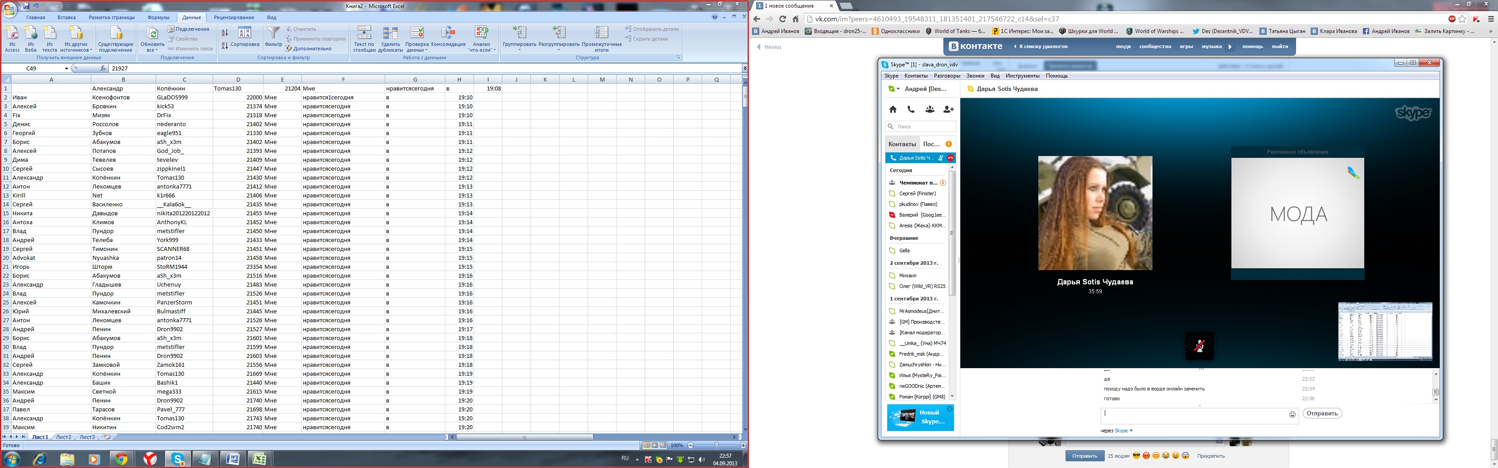Click the 'Из Access' import icon in Excel

coord(12,38)
